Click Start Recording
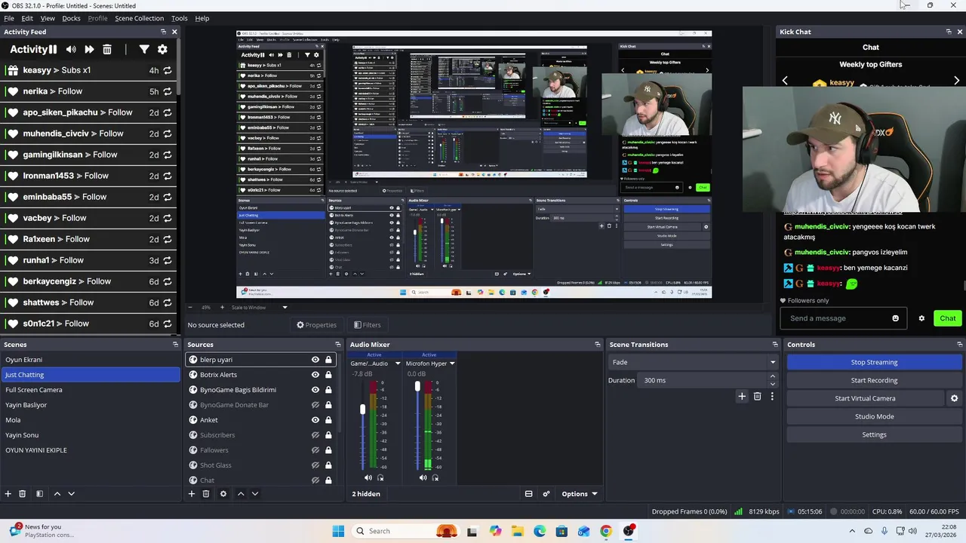 (874, 380)
